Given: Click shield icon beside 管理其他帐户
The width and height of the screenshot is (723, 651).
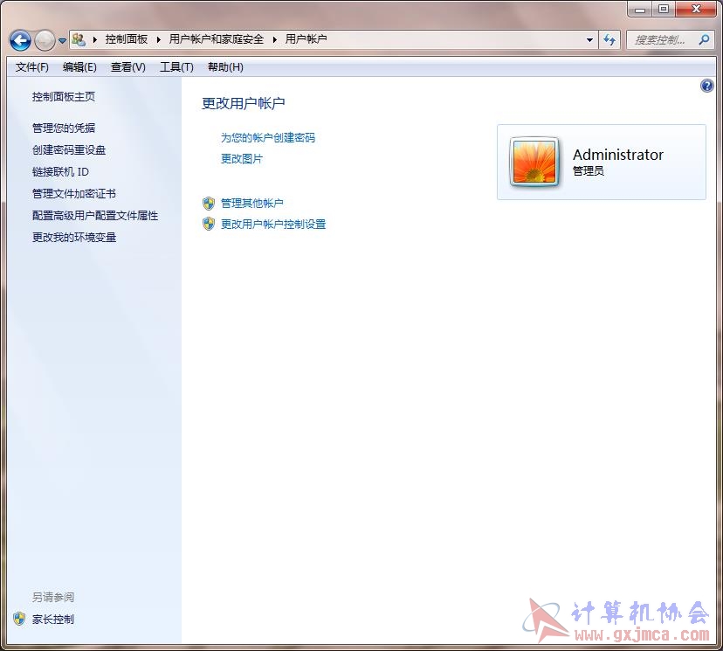Looking at the screenshot, I should click(x=209, y=203).
